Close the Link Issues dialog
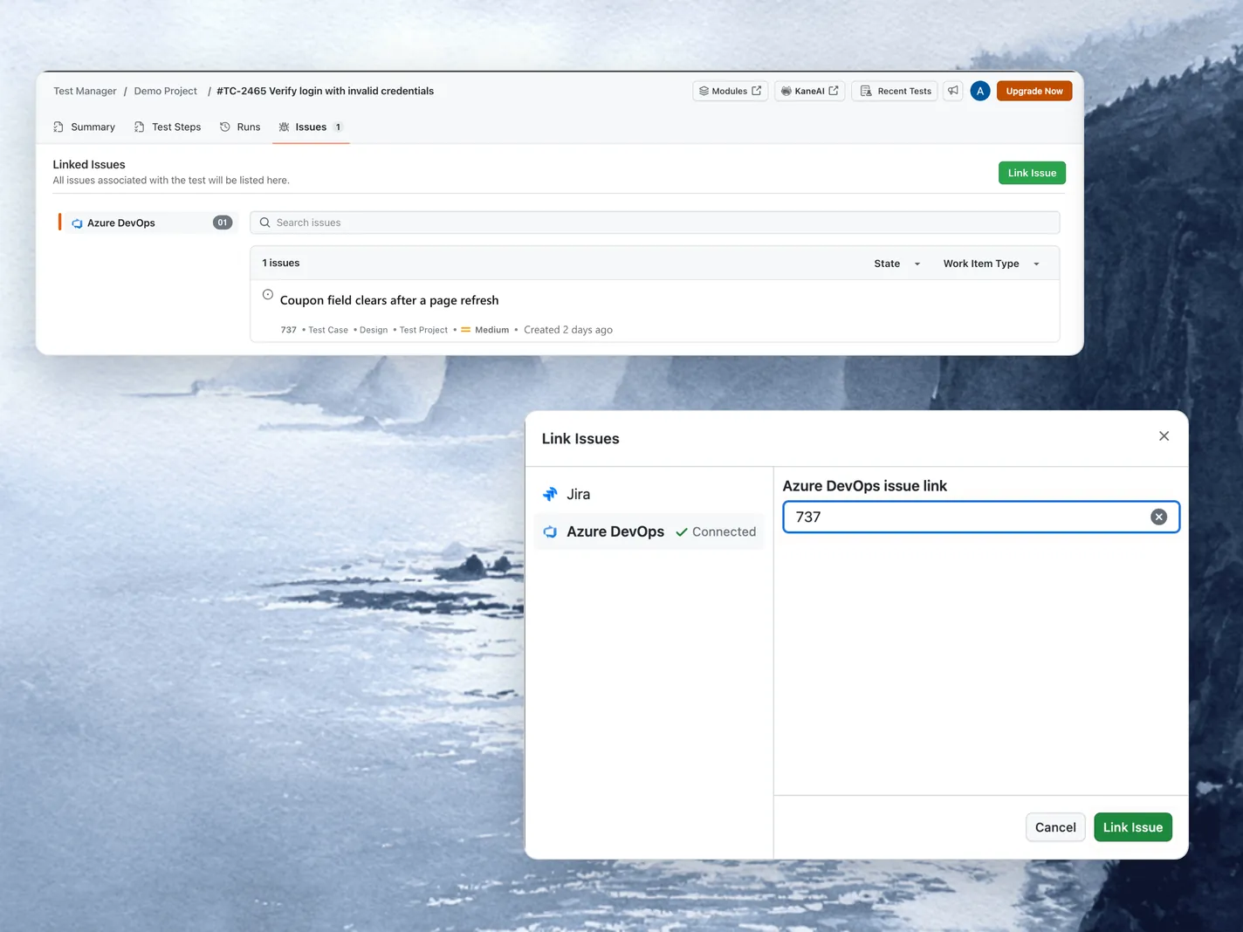 coord(1164,436)
